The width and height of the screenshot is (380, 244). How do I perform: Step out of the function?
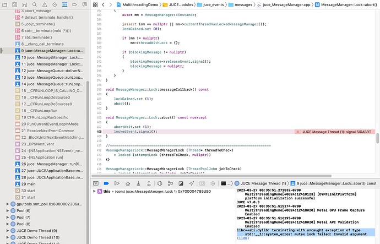(149, 183)
